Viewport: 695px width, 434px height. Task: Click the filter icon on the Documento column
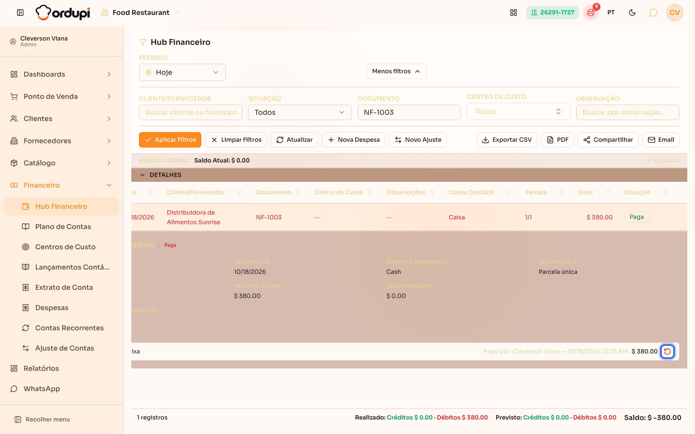[x=298, y=192]
